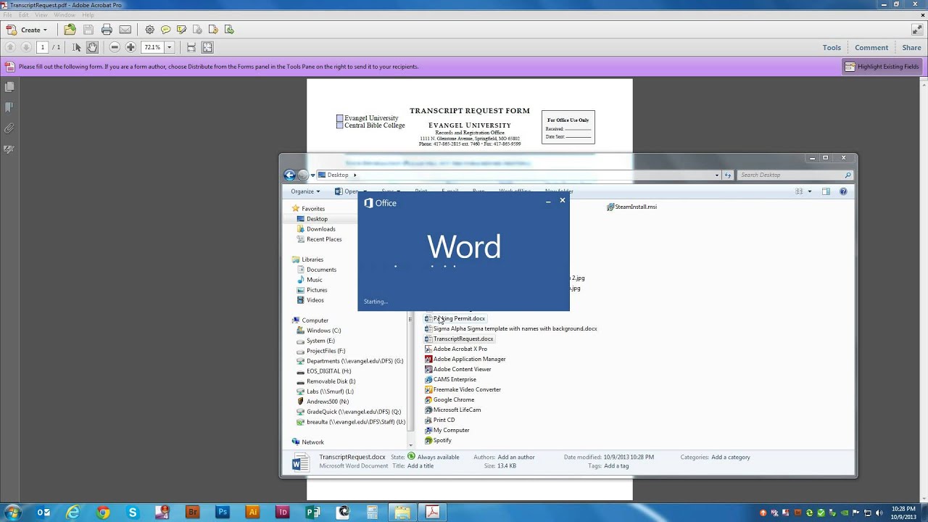The image size is (928, 522).
Task: Open the change-view dropdown arrow in Explorer
Action: pyautogui.click(x=810, y=191)
